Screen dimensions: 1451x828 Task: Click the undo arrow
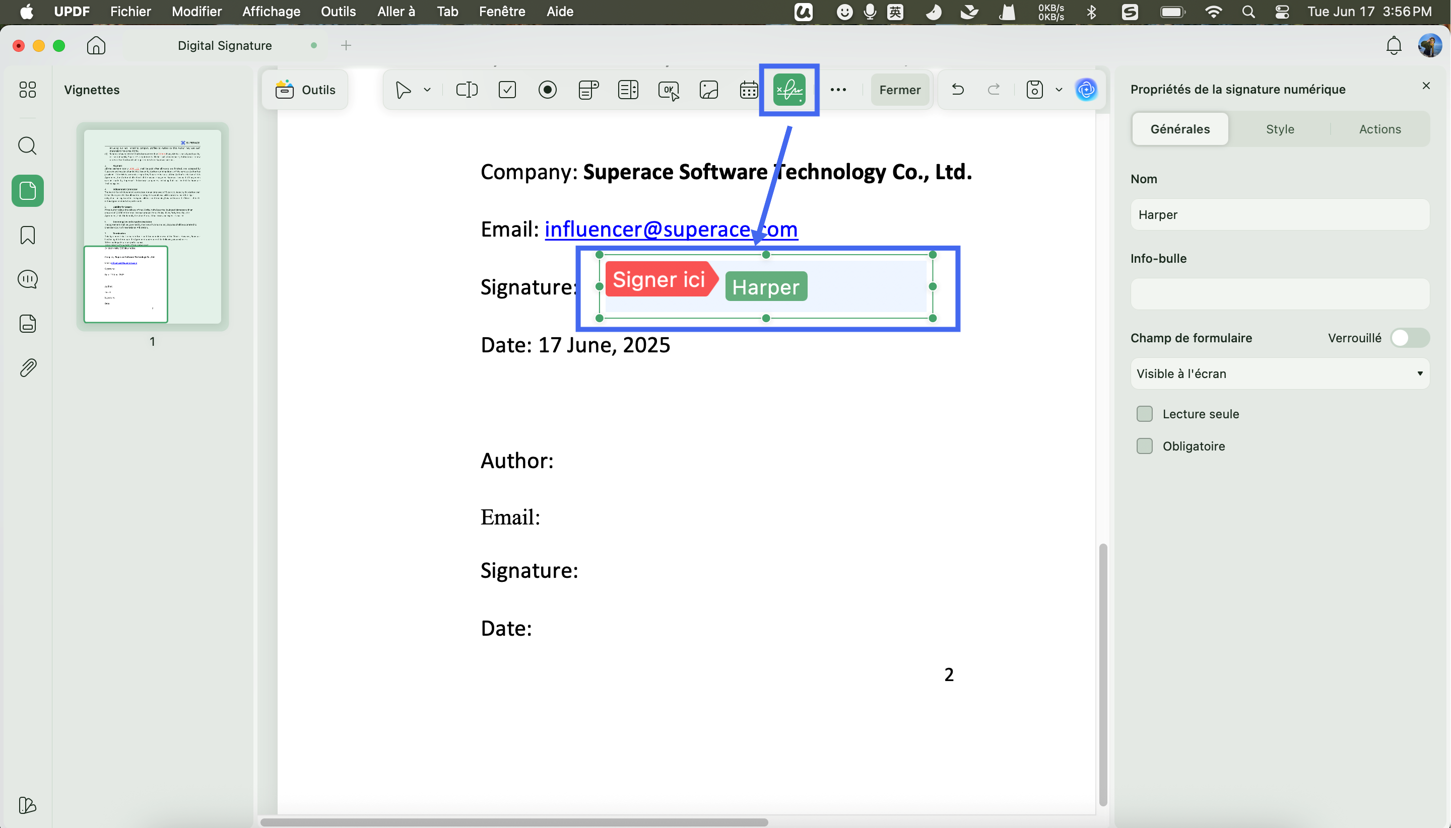[957, 89]
